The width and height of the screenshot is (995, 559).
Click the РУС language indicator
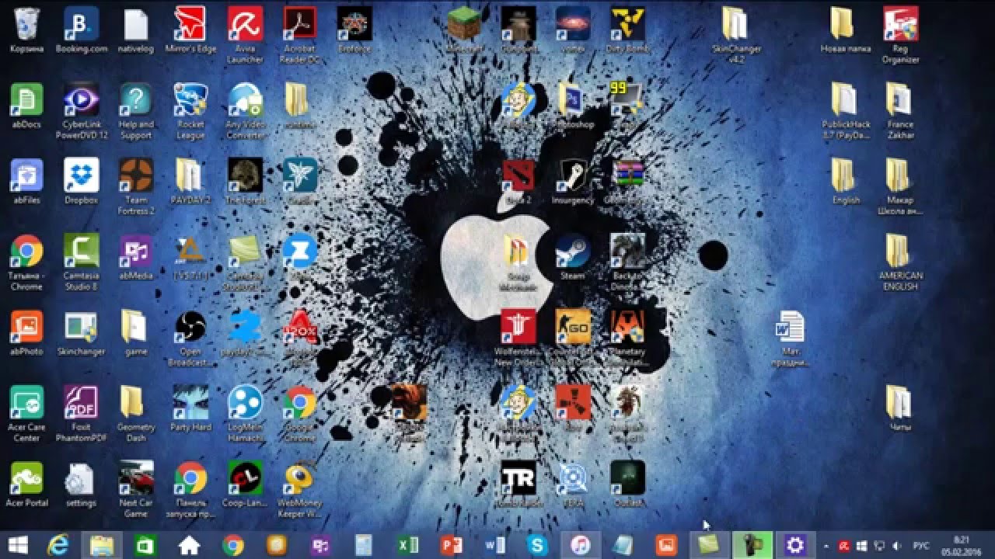tap(920, 545)
